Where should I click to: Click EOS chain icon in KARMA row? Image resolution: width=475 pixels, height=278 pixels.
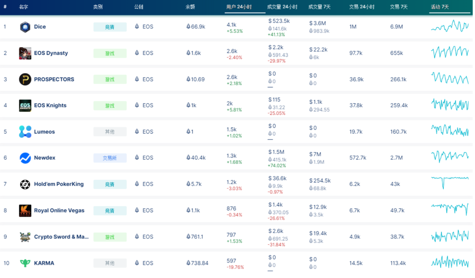tap(137, 263)
